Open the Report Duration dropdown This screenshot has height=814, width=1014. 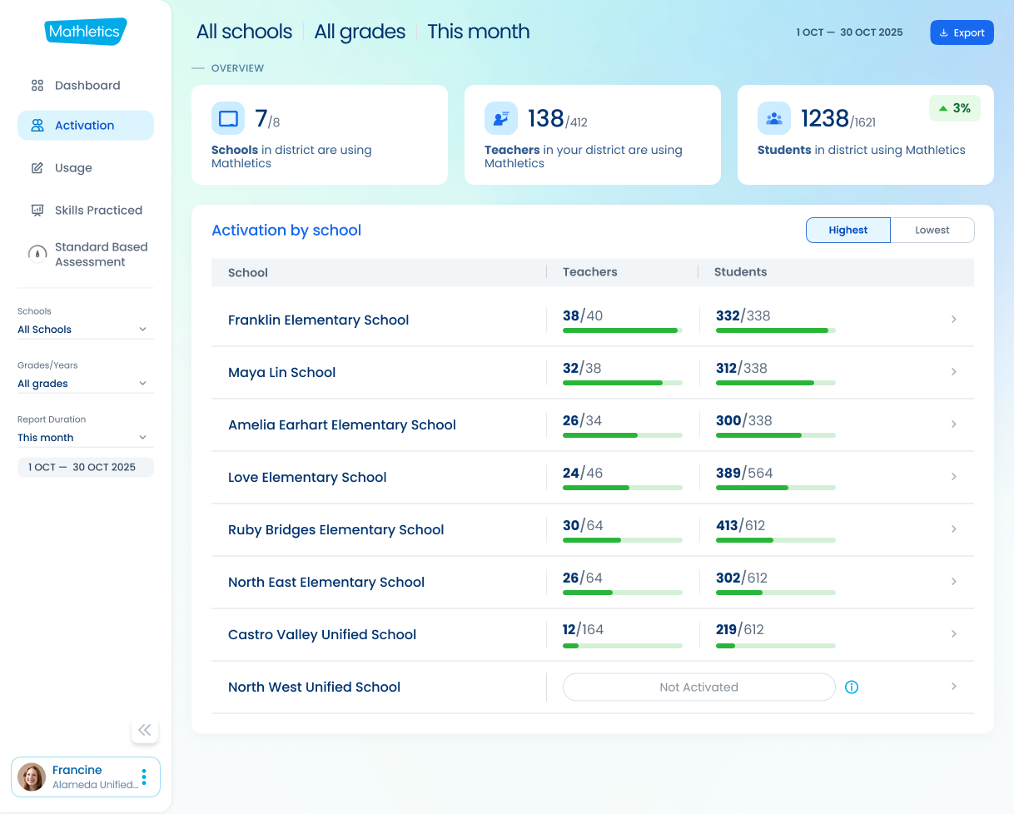[x=86, y=438]
